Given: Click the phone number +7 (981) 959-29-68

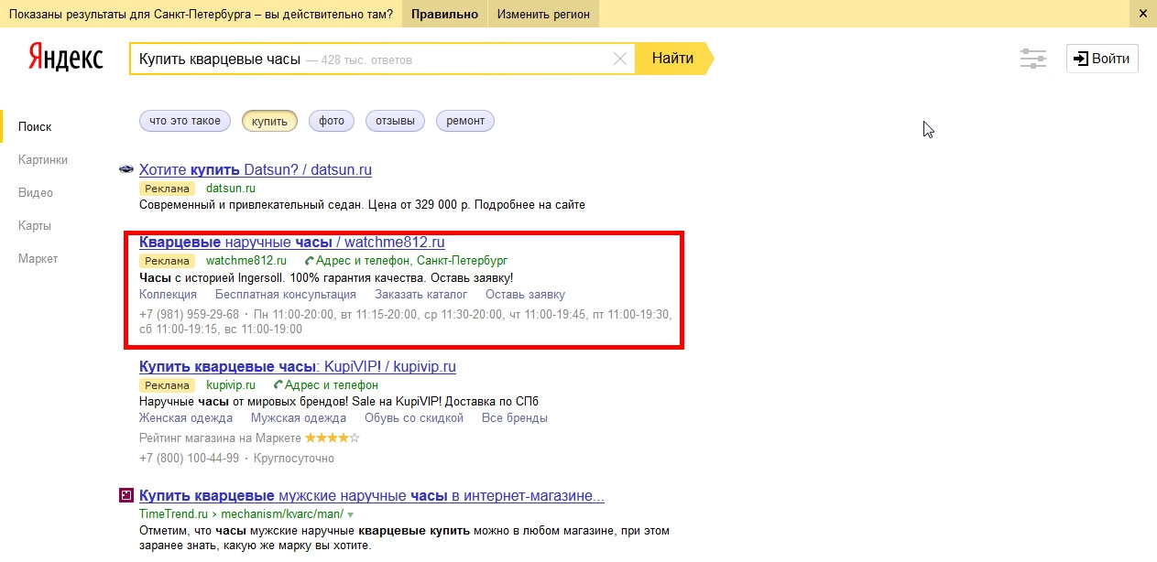Looking at the screenshot, I should pyautogui.click(x=189, y=315).
